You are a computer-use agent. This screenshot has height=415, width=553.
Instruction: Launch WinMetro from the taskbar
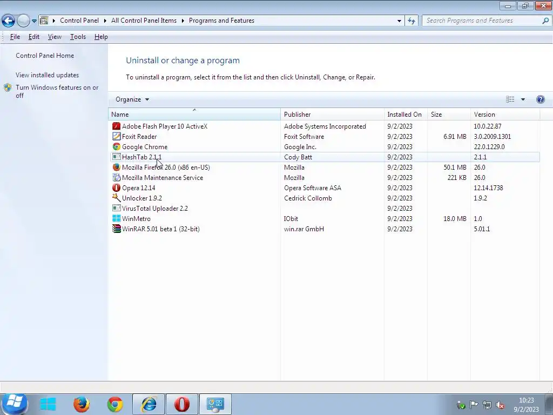tap(48, 404)
